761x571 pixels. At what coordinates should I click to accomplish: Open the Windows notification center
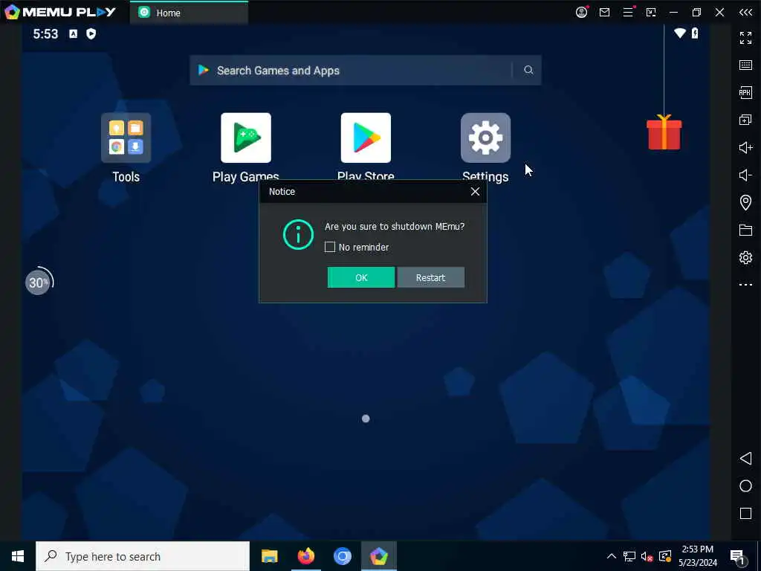pos(738,557)
